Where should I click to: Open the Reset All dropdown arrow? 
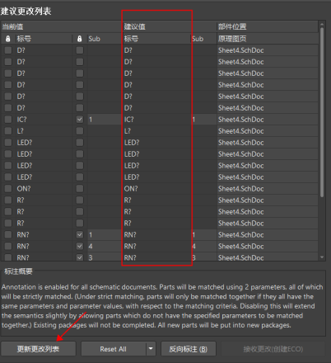(x=151, y=349)
